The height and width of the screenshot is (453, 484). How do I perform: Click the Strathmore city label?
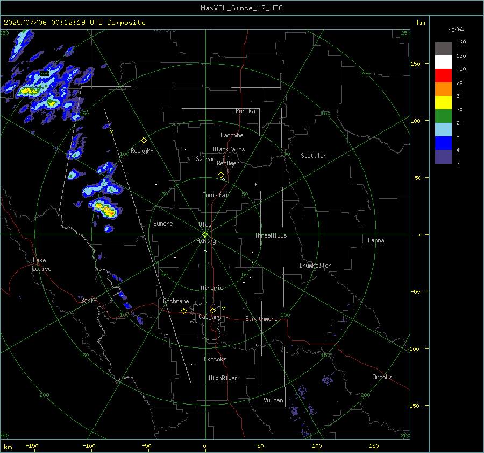coord(261,319)
